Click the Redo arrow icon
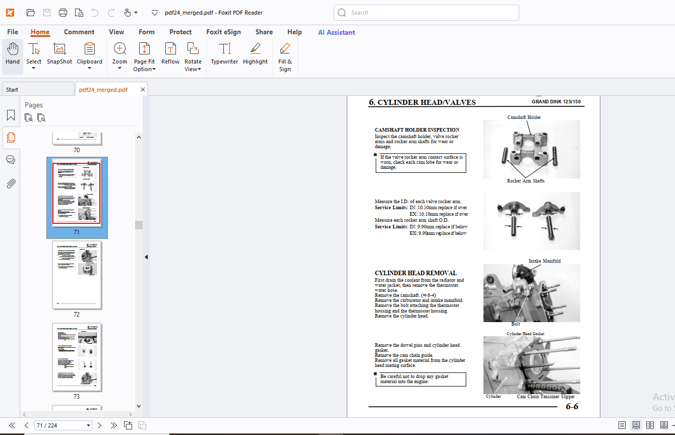This screenshot has height=435, width=675. (x=111, y=13)
